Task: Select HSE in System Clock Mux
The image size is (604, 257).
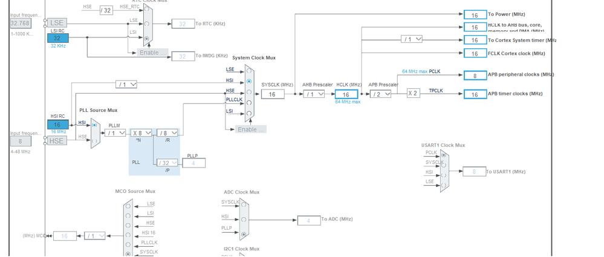Action: pyautogui.click(x=249, y=93)
